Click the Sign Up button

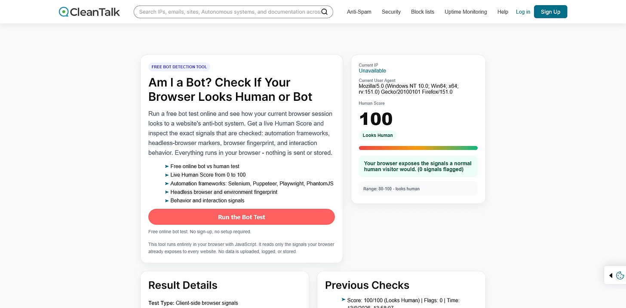click(x=550, y=12)
